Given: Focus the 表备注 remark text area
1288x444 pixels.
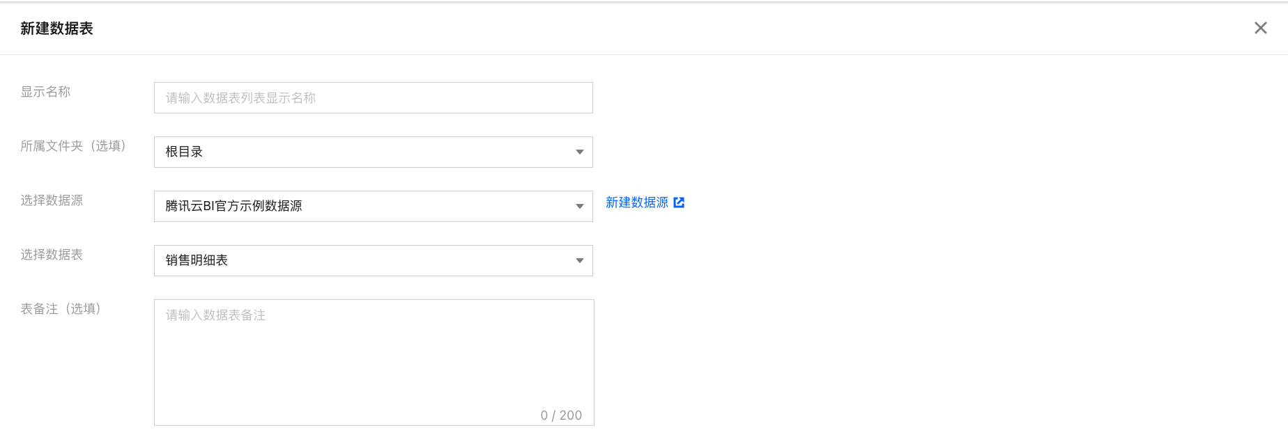Looking at the screenshot, I should [x=374, y=363].
